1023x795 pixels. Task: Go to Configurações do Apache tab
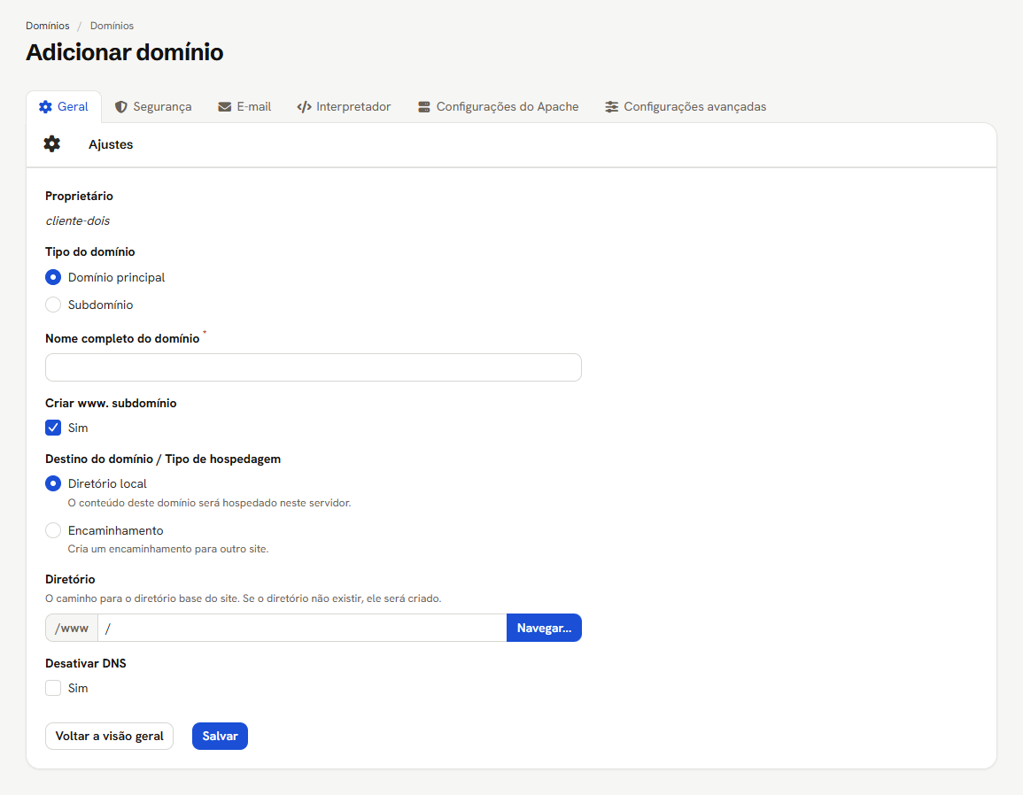499,107
